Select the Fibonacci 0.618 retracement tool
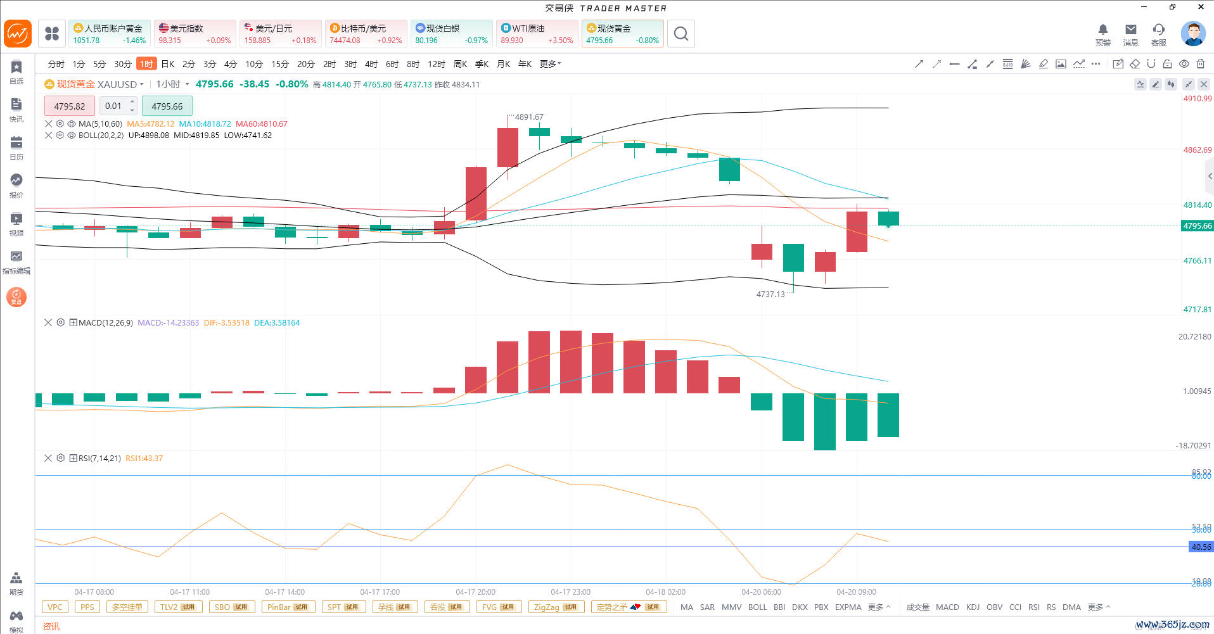 coord(1007,64)
